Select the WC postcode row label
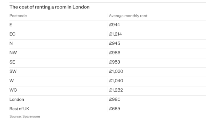Image resolution: width=218 pixels, height=121 pixels. pos(13,90)
